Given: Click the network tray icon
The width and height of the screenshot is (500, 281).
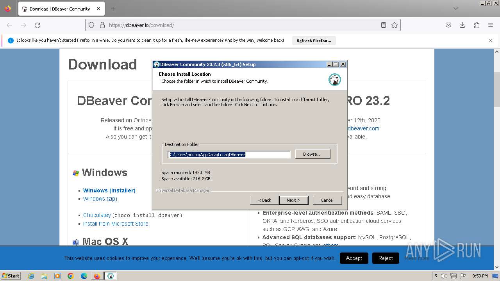Looking at the screenshot, I should [x=453, y=276].
